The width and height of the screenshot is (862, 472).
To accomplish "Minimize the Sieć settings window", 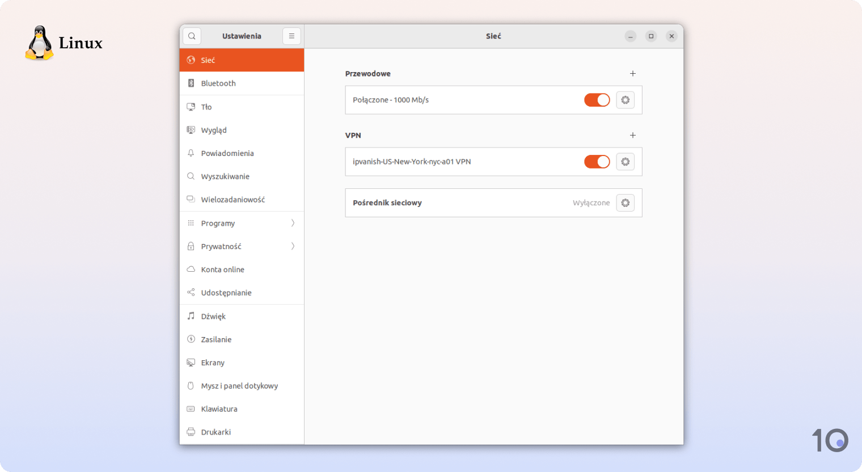I will tap(631, 36).
